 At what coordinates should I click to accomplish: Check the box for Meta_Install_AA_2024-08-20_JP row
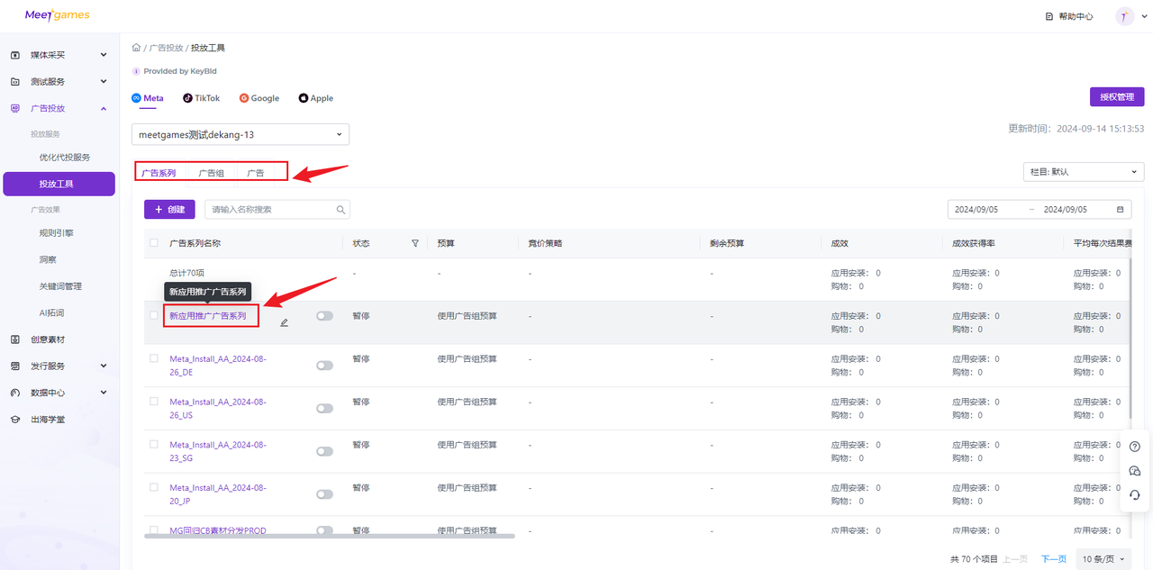pyautogui.click(x=154, y=487)
